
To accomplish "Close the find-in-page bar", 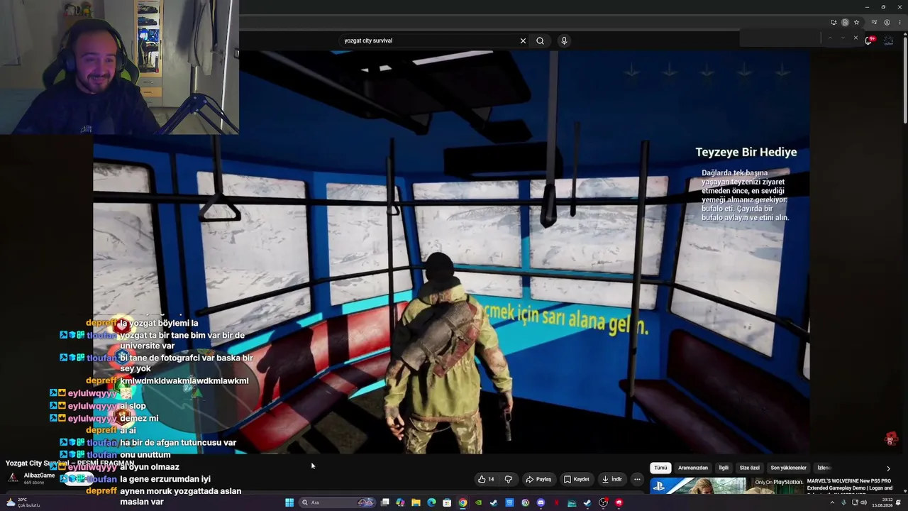I will click(856, 38).
